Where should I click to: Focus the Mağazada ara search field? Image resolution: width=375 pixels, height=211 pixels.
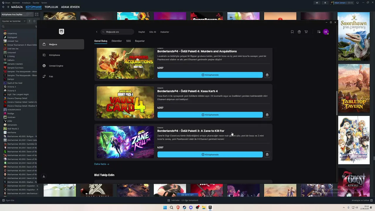117,32
